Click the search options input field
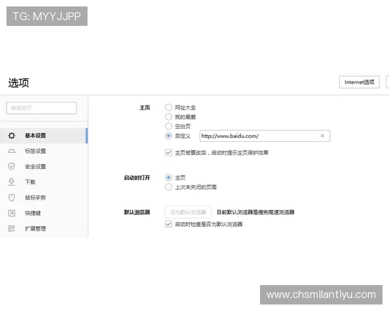 tap(41, 108)
